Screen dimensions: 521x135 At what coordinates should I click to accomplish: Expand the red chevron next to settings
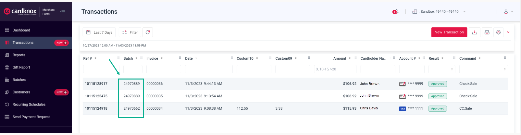point(508,32)
